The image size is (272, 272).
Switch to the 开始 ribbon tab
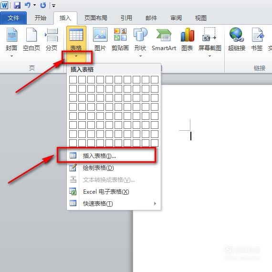tap(41, 18)
